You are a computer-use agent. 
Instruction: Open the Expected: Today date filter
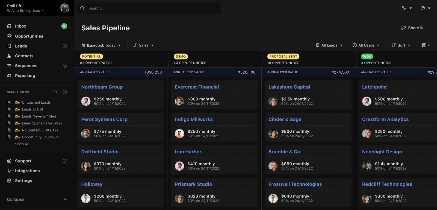point(101,45)
